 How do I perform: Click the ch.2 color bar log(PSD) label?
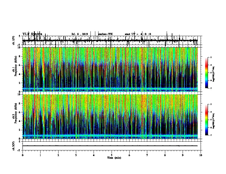(213, 121)
